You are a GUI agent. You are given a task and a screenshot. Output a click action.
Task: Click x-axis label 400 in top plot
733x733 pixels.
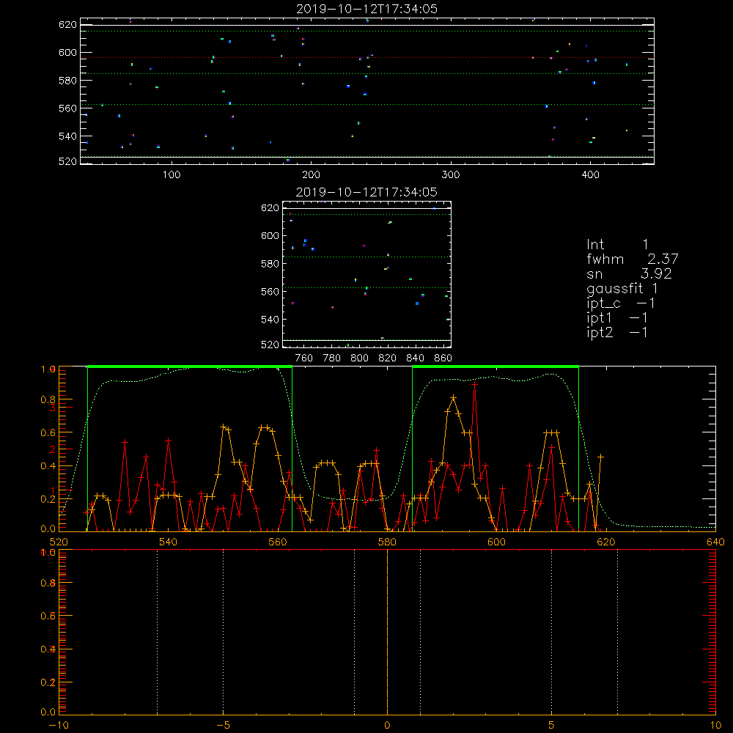[x=590, y=175]
